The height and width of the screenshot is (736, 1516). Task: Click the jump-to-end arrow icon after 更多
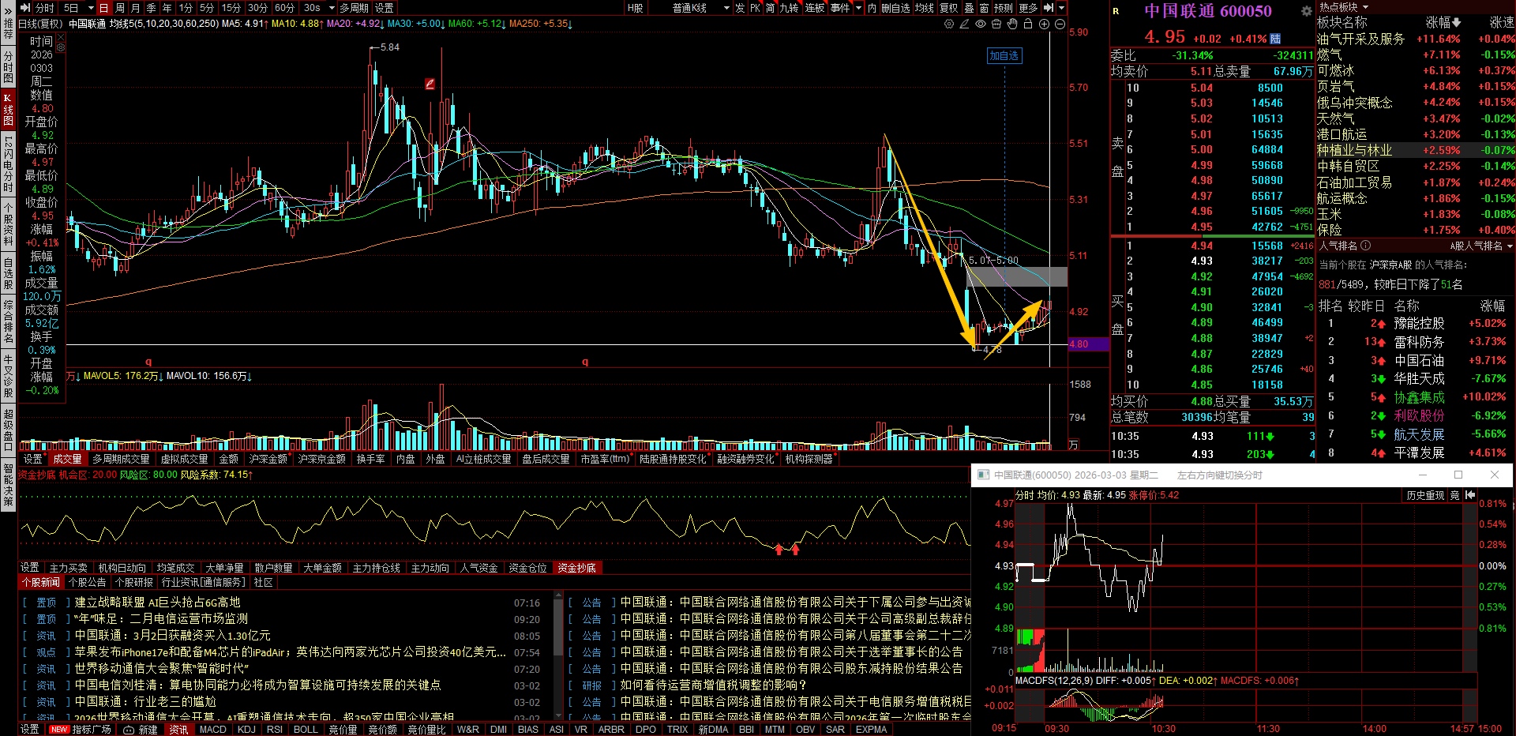pyautogui.click(x=1049, y=8)
